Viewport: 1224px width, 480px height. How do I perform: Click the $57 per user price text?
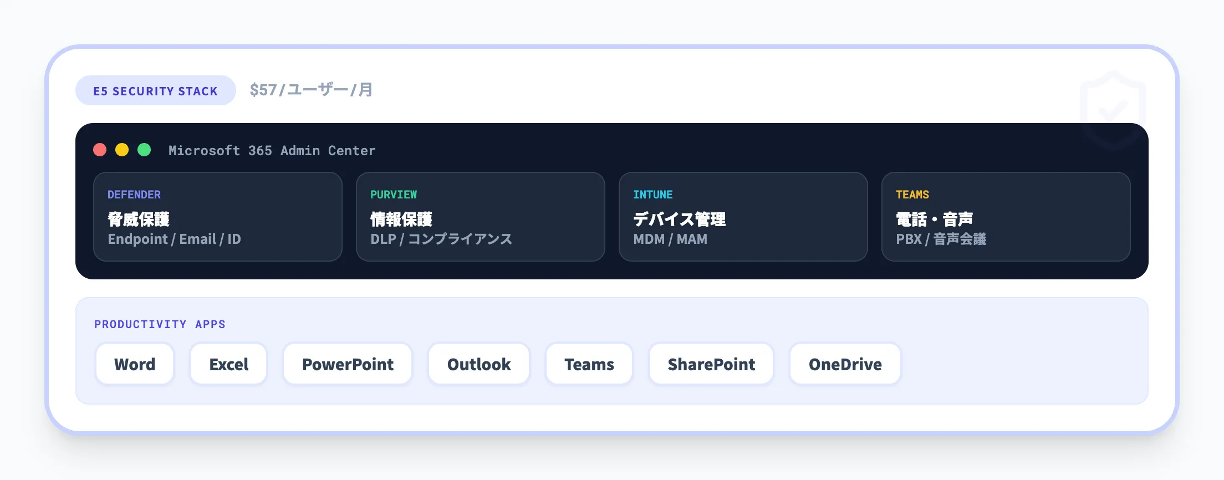(x=311, y=90)
